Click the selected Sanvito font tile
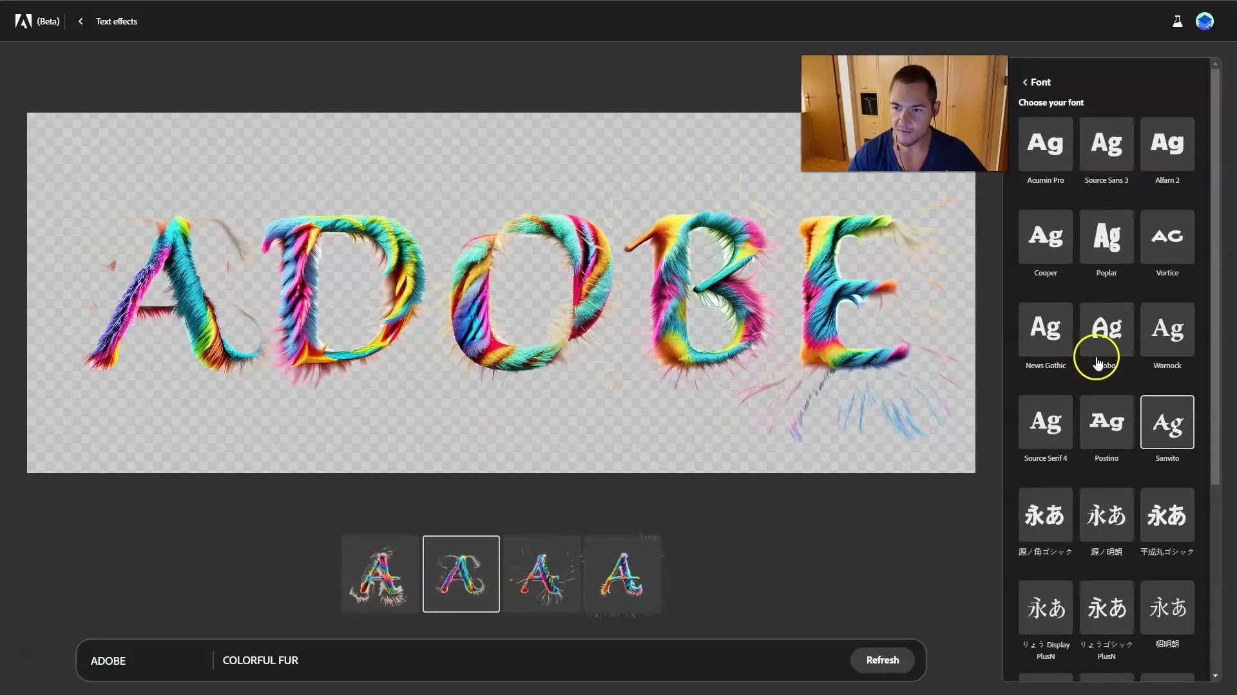This screenshot has height=695, width=1237. point(1167,422)
